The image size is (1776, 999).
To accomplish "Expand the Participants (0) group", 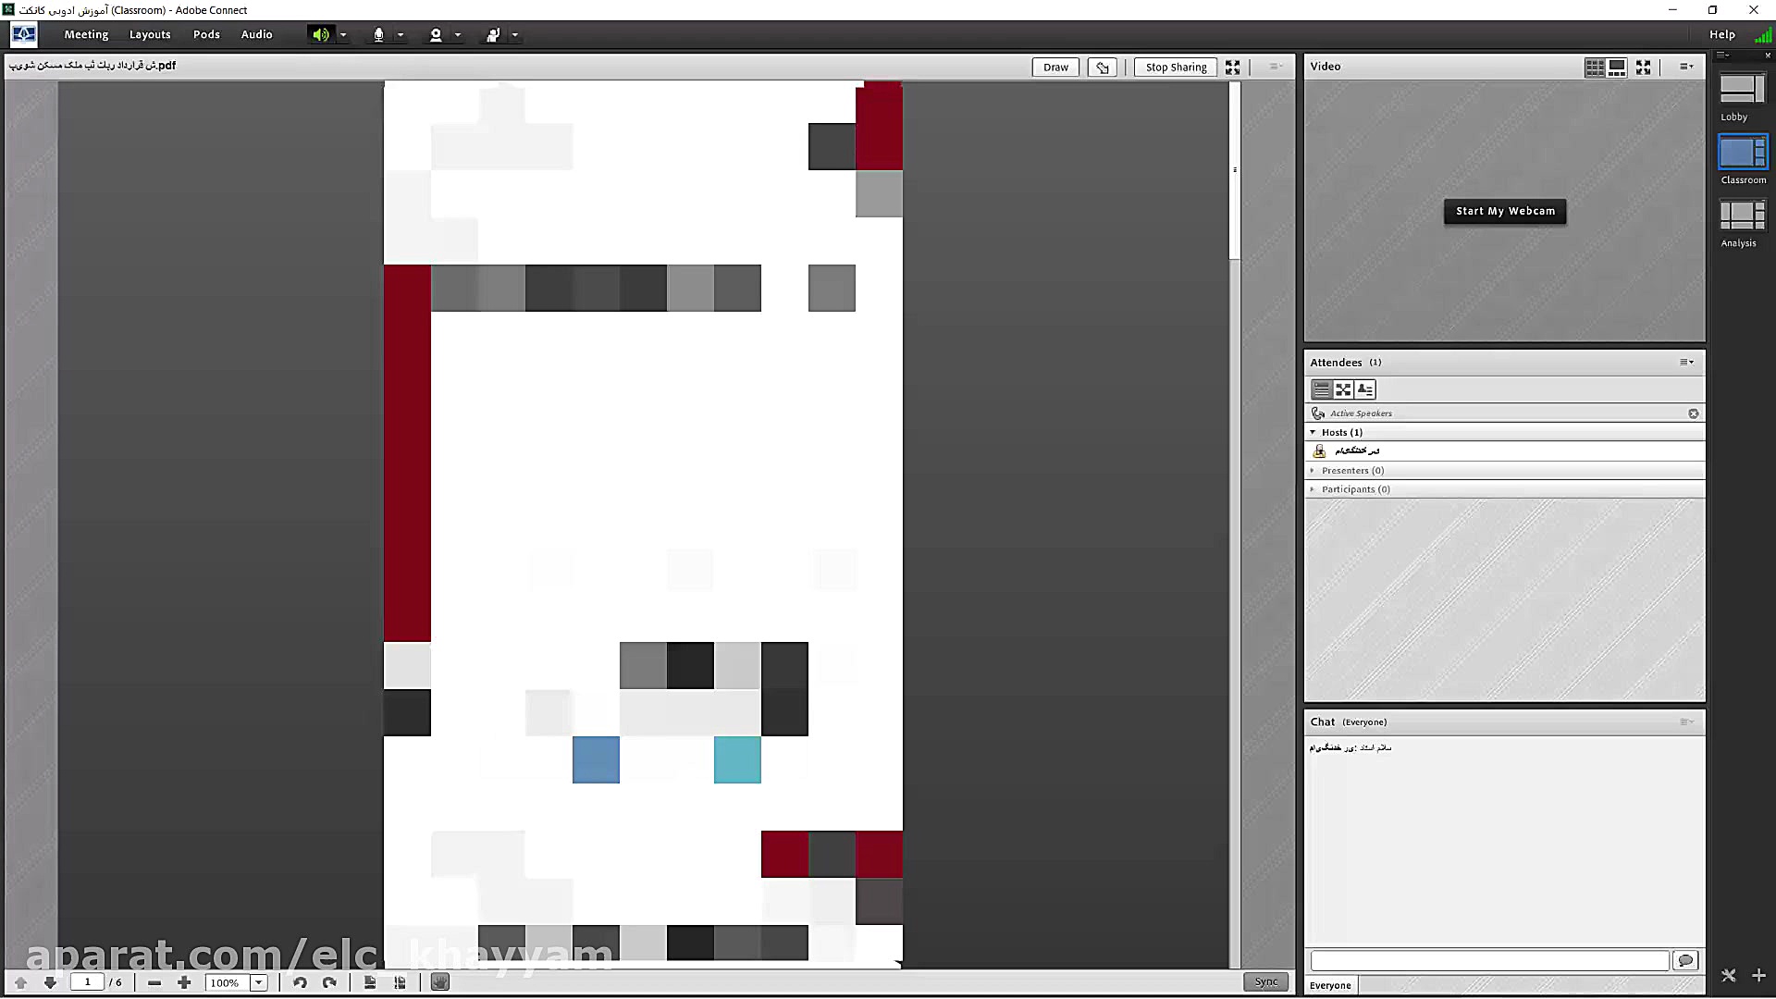I will tap(1313, 489).
